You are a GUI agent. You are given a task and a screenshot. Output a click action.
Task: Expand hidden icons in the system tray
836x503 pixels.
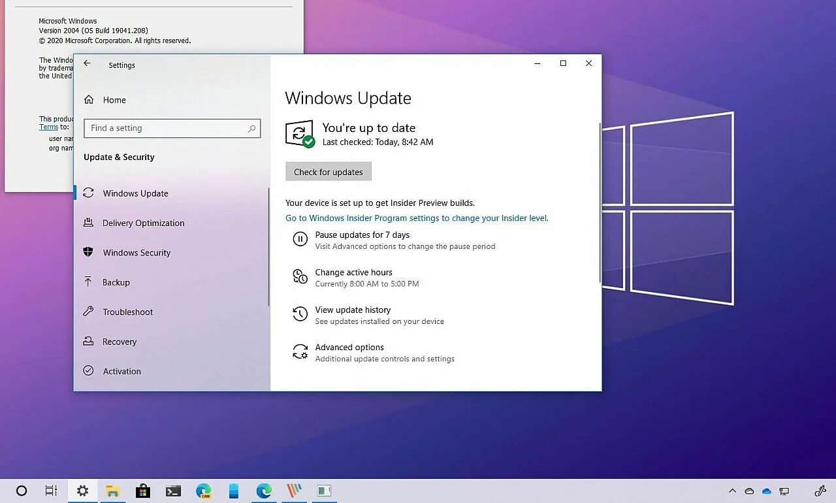click(732, 491)
